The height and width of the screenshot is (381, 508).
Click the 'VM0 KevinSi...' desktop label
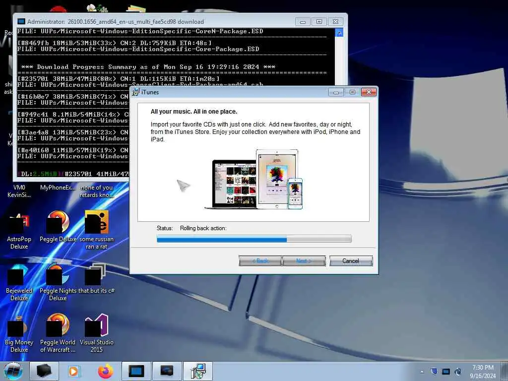pos(19,191)
